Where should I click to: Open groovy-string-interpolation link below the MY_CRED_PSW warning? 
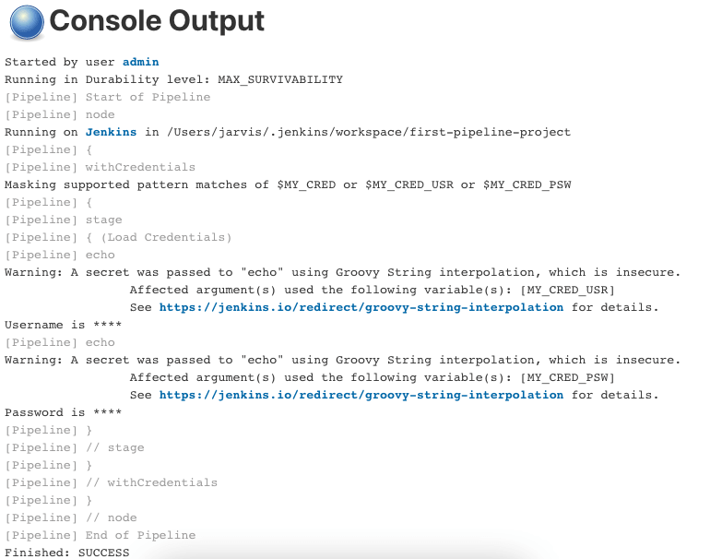(x=361, y=395)
